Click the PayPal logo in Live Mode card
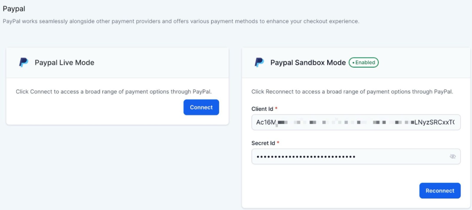 pos(23,62)
